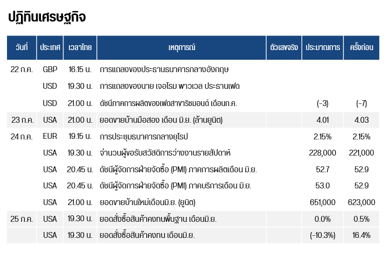Click the ปฏิทินเศรษฐกิจ title heading
This screenshot has height=260, width=390.
pos(47,17)
